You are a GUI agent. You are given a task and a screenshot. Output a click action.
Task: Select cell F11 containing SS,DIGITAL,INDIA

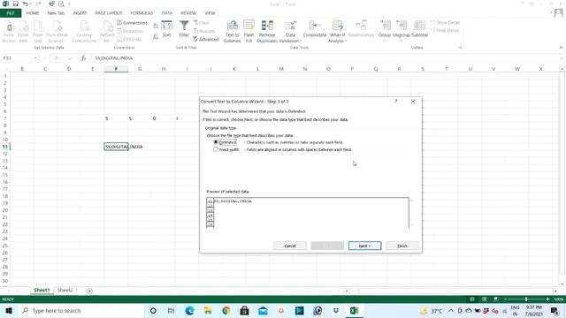point(116,147)
